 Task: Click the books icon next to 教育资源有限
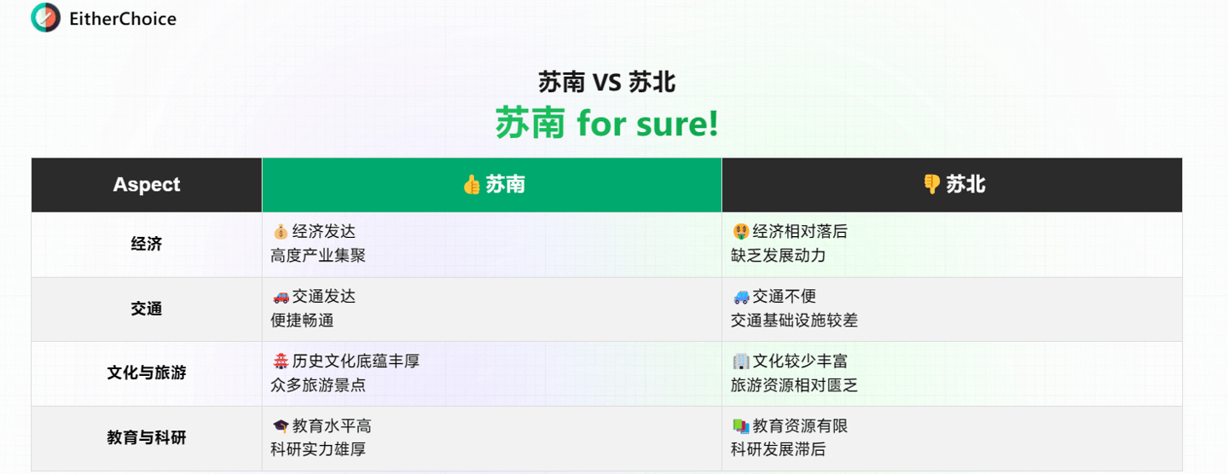740,426
